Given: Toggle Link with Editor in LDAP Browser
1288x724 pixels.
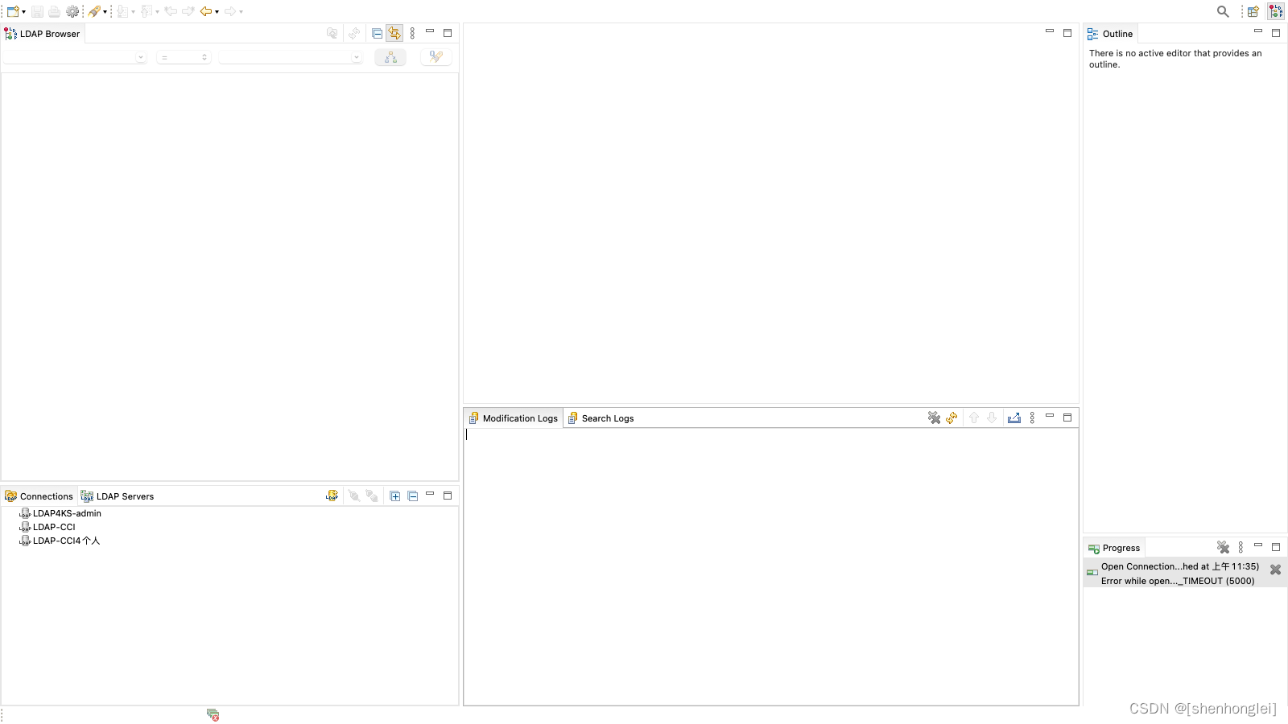Looking at the screenshot, I should pos(394,34).
